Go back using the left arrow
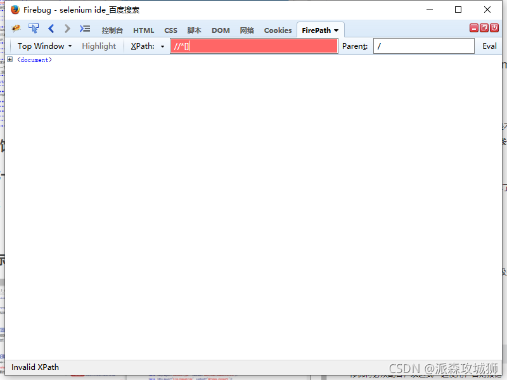Screen dimensions: 507x380 coord(51,28)
